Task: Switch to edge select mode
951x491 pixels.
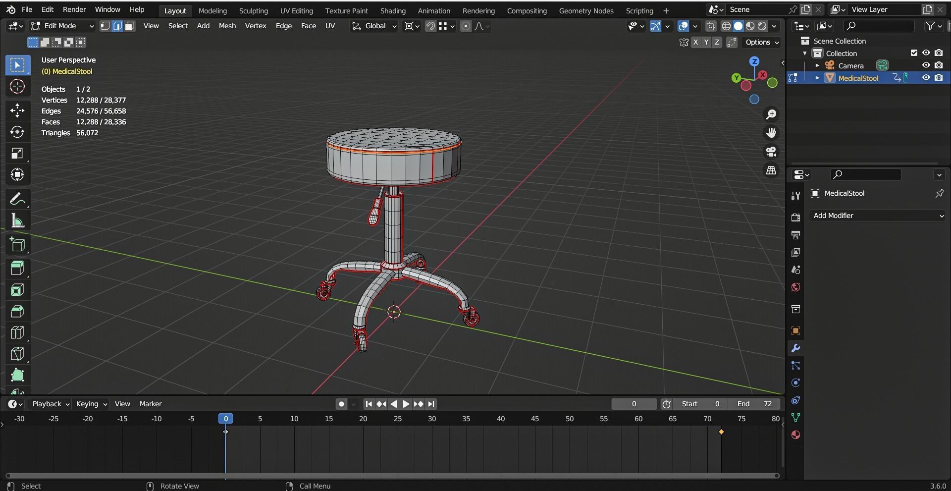Action: click(117, 26)
